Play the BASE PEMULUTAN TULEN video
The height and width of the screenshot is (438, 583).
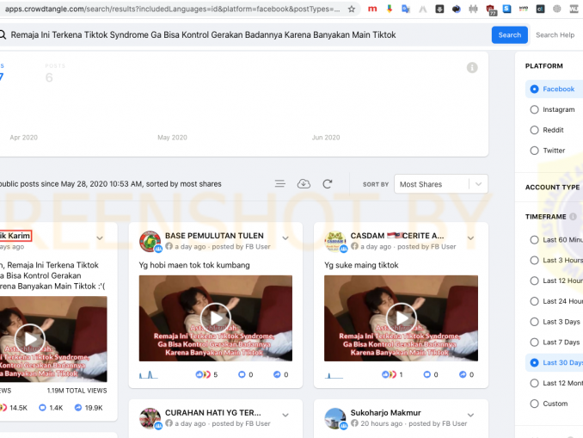pyautogui.click(x=216, y=318)
